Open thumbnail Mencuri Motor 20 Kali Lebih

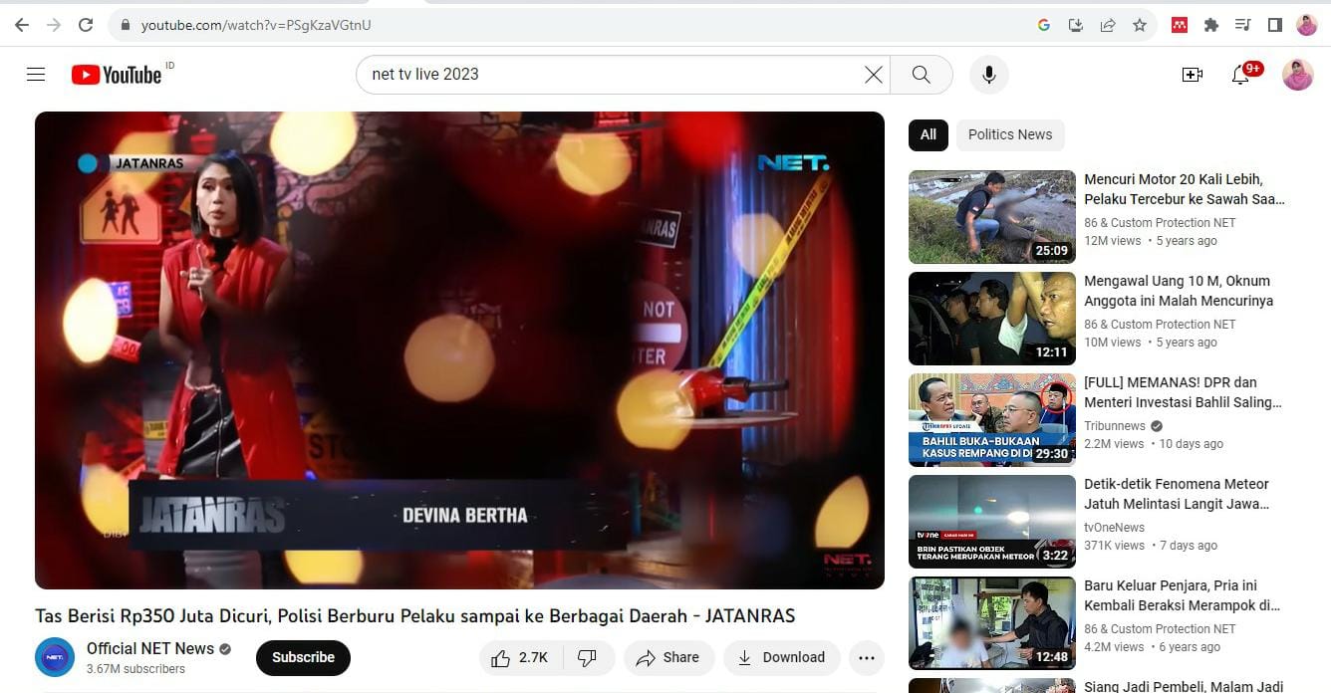click(992, 217)
